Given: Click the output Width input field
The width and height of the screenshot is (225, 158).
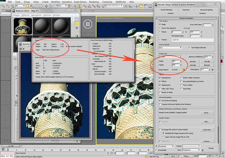Looking at the screenshot, I should [x=174, y=61].
